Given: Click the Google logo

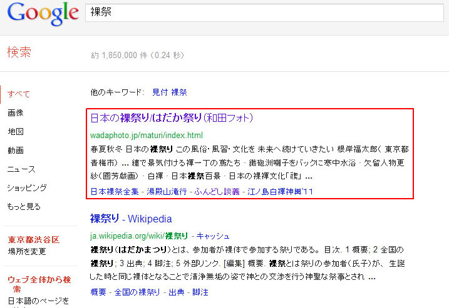Looking at the screenshot, I should 43,13.
